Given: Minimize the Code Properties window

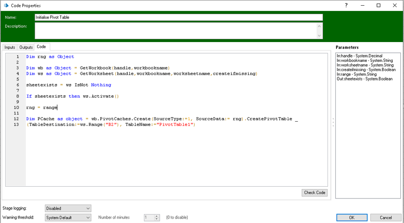Looking at the screenshot, I should pyautogui.click(x=362, y=5).
